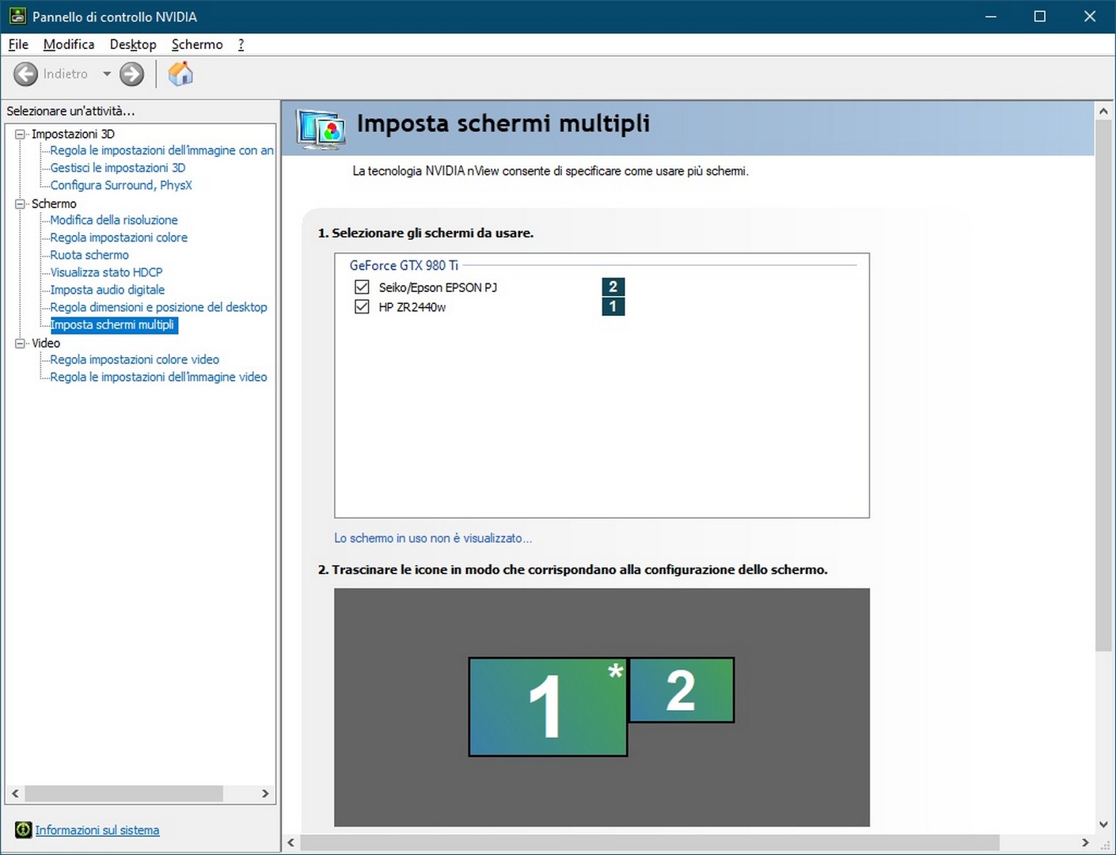The height and width of the screenshot is (855, 1116).
Task: Collapse Video tree node
Action: point(21,343)
